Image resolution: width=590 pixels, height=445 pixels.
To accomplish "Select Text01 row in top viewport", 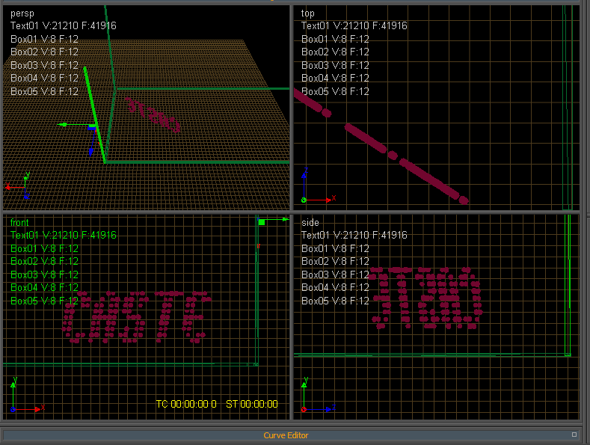I will click(x=354, y=25).
